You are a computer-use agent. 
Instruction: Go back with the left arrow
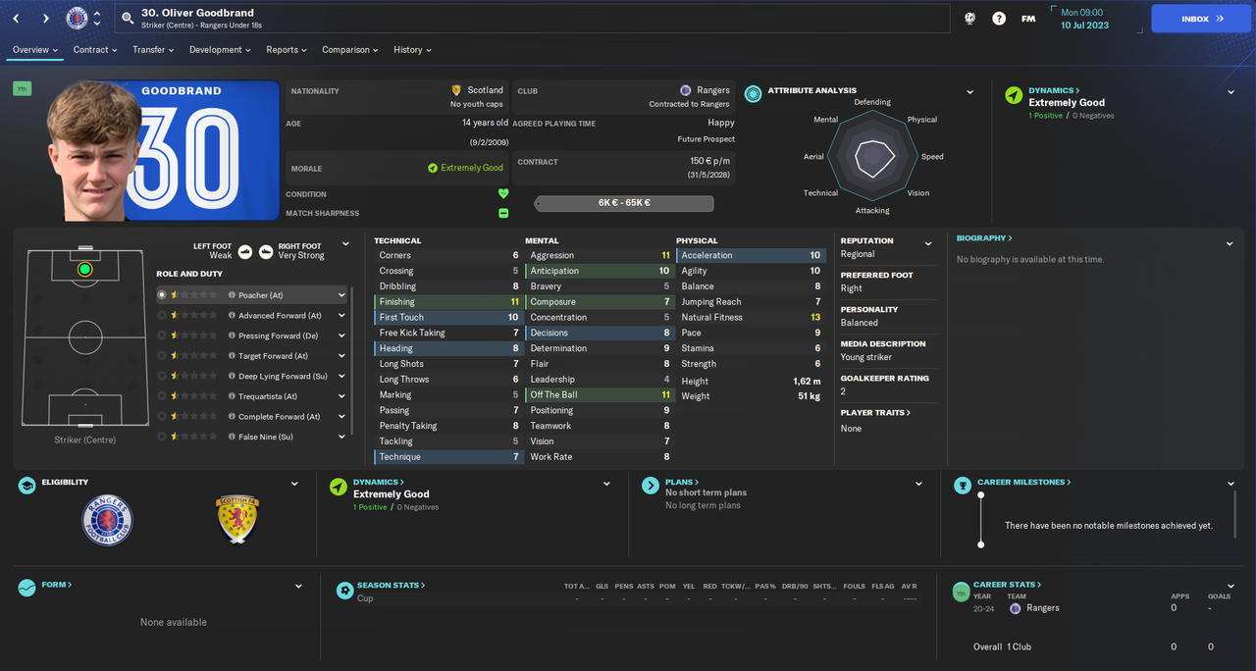coord(17,19)
